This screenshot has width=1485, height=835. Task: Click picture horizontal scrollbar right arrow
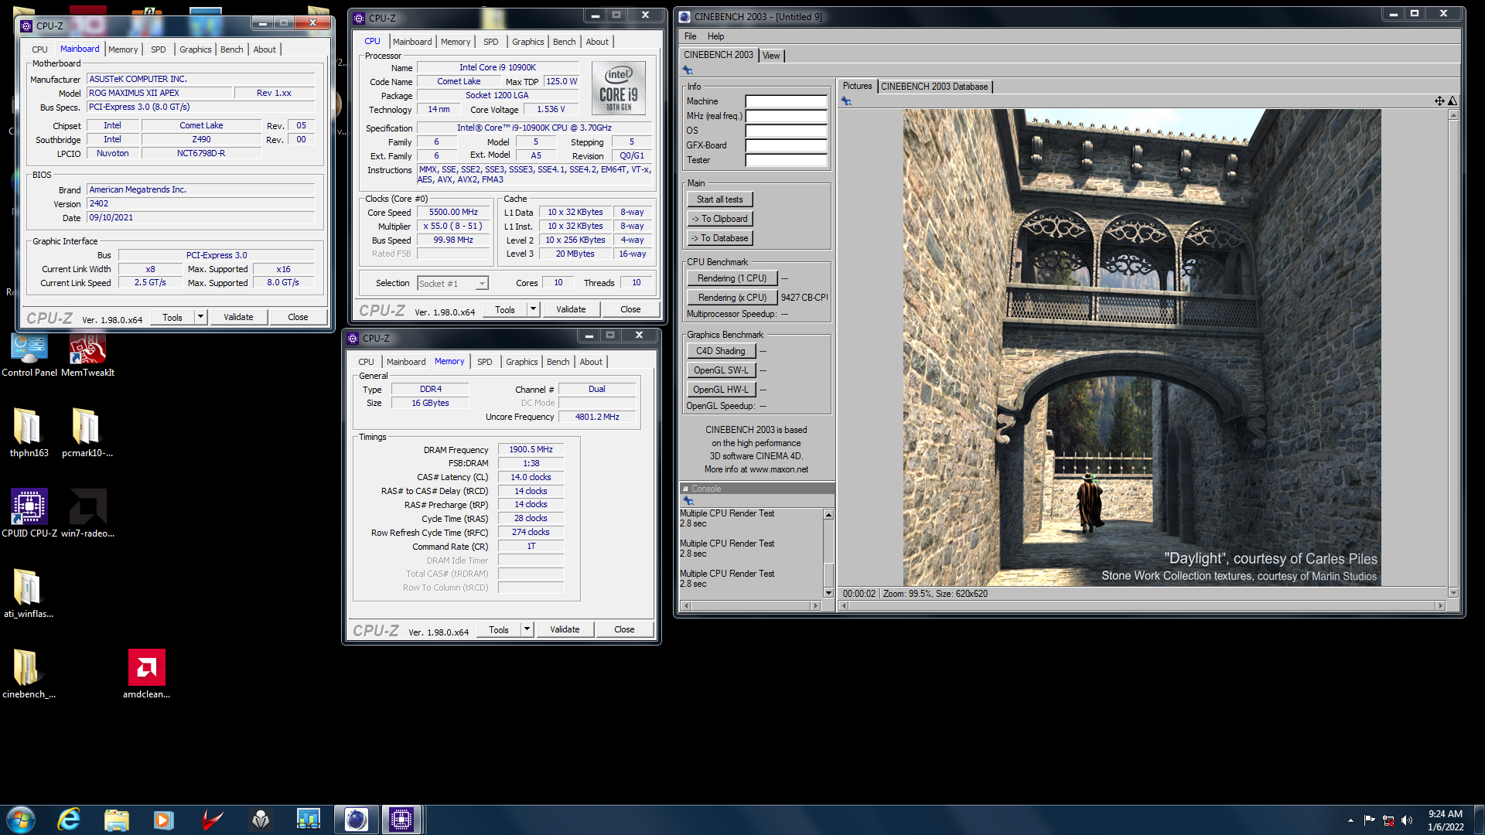coord(1439,605)
